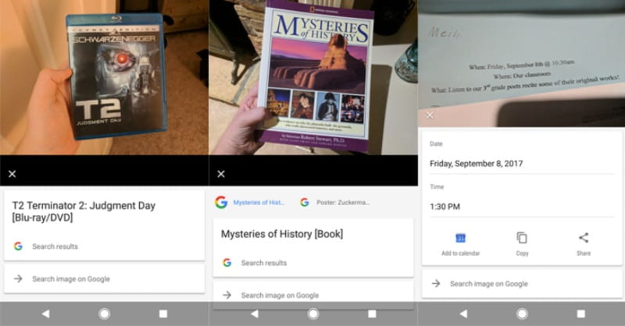Tap the T2 Judgment Day Blu-ray photo
Viewport: 625px width, 326px height.
click(x=117, y=76)
